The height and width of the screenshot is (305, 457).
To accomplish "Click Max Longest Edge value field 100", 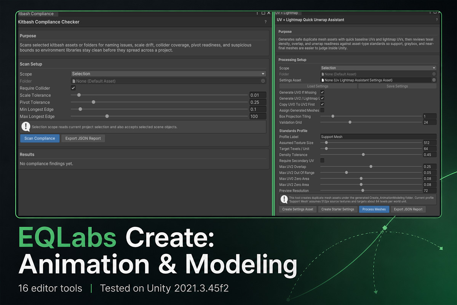I will click(258, 116).
